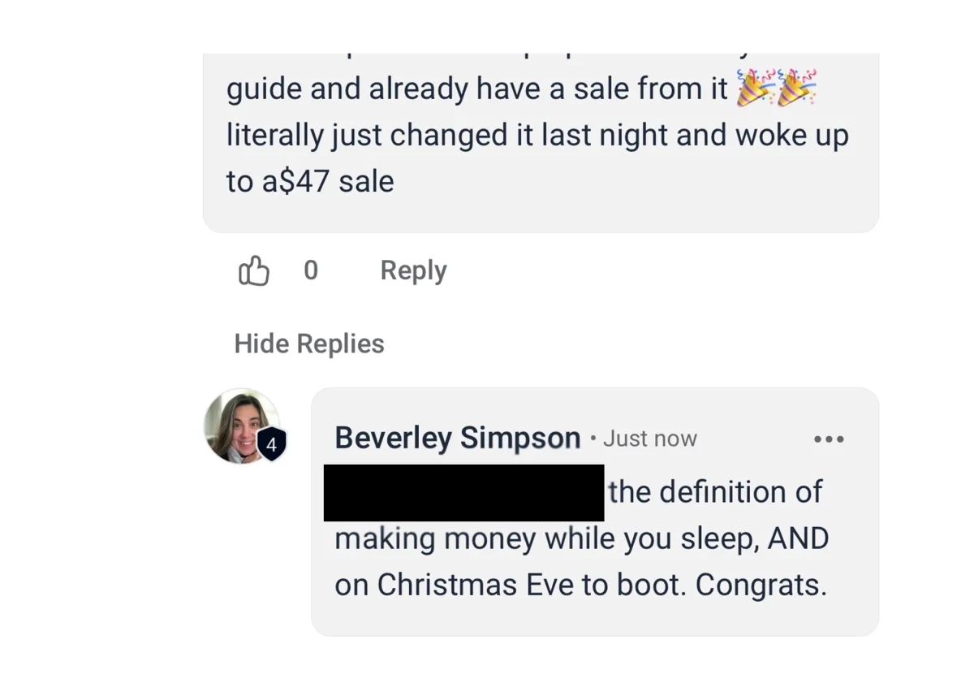Click the second party popper emoji
The image size is (974, 696).
[x=797, y=88]
